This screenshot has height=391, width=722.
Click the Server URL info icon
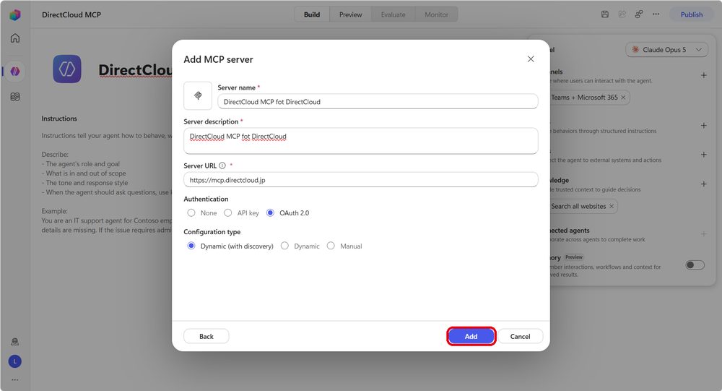click(222, 166)
